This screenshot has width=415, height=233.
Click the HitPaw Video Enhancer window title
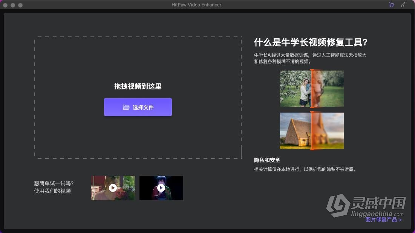point(196,5)
